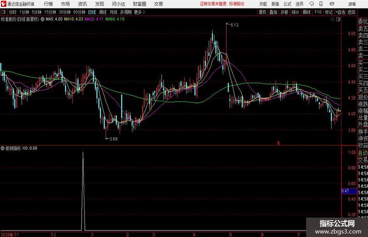Screen dimensions: 368x237
Task: Click the MA10: 4.03 label
Action: pos(74,19)
